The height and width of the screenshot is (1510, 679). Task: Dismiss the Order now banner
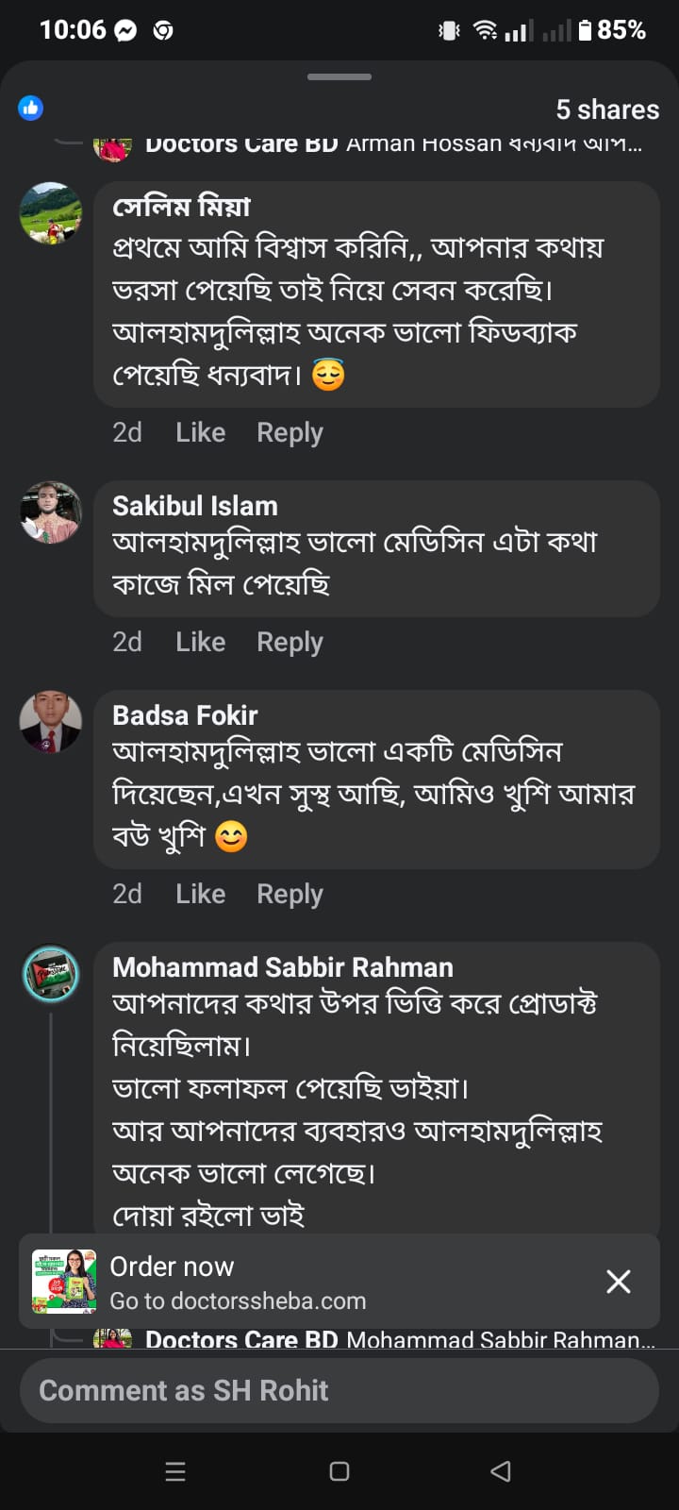619,1281
